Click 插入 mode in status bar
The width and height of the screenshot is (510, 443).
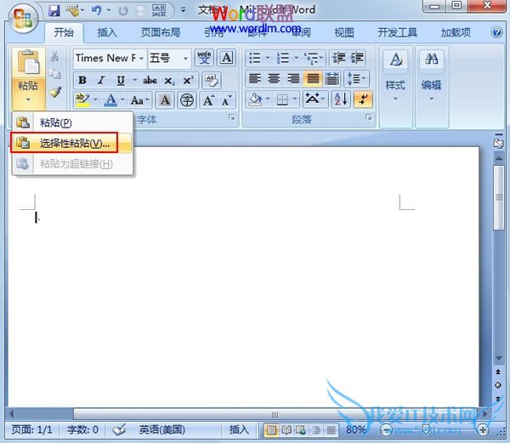pos(239,430)
